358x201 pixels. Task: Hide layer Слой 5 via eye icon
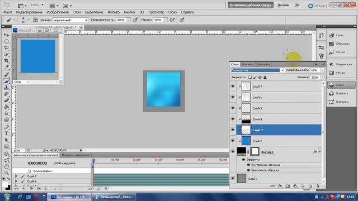233,108
